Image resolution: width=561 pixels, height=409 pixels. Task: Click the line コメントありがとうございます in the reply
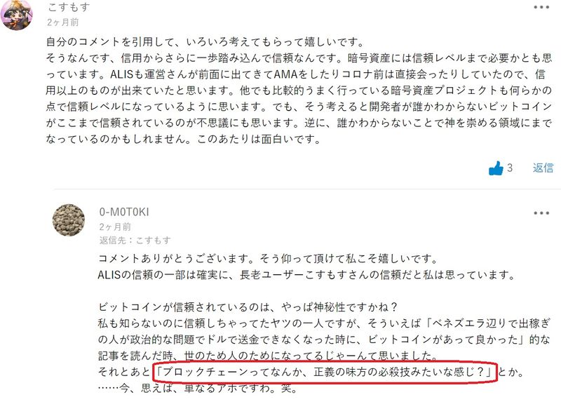pyautogui.click(x=268, y=258)
